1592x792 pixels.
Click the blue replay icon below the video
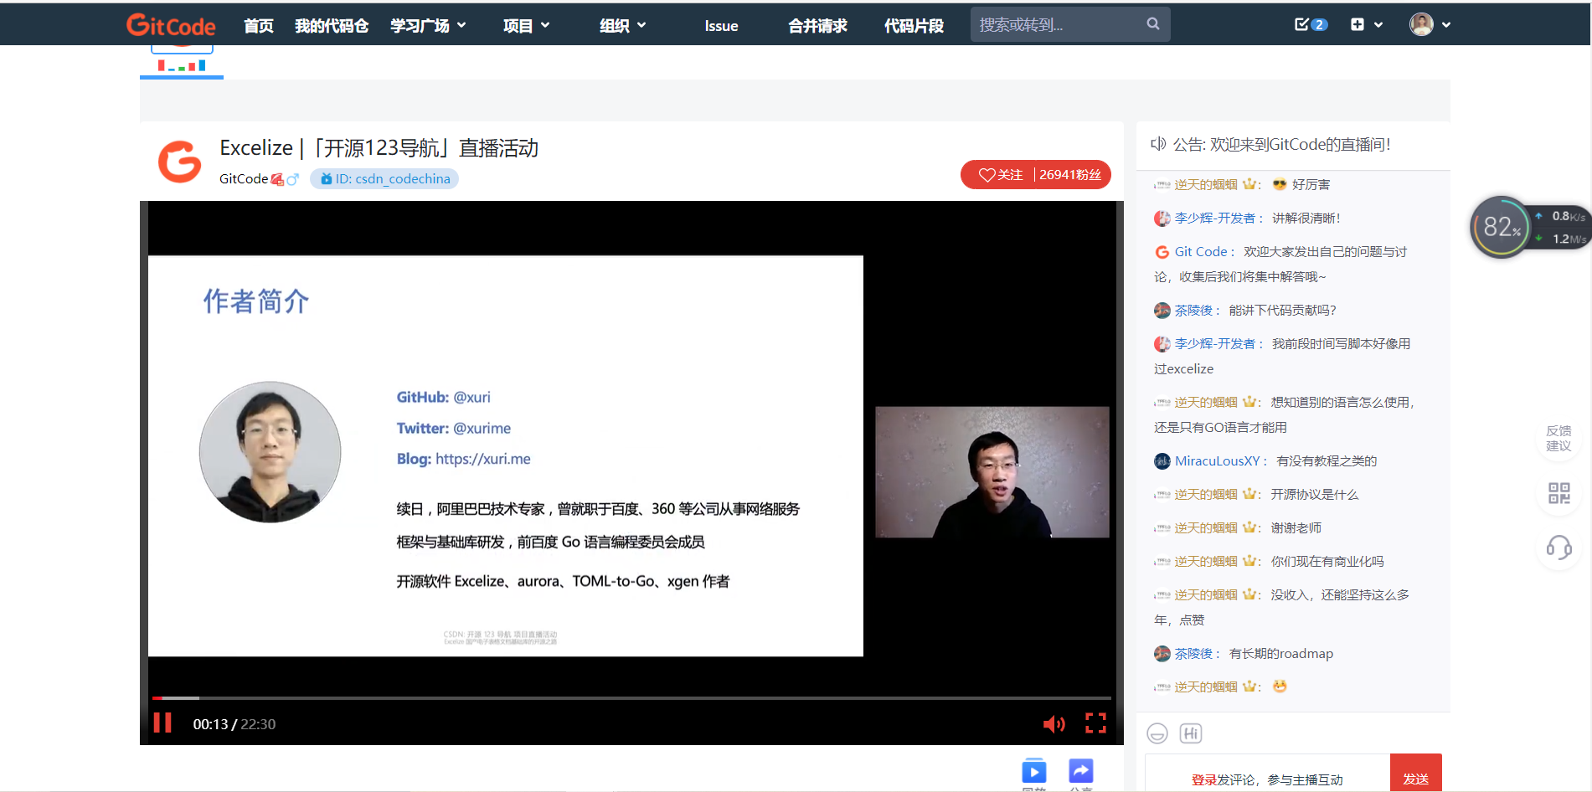[1034, 771]
